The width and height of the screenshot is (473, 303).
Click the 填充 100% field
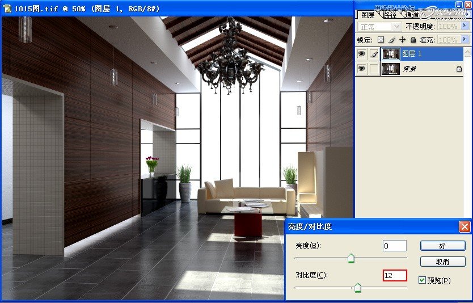pyautogui.click(x=449, y=40)
